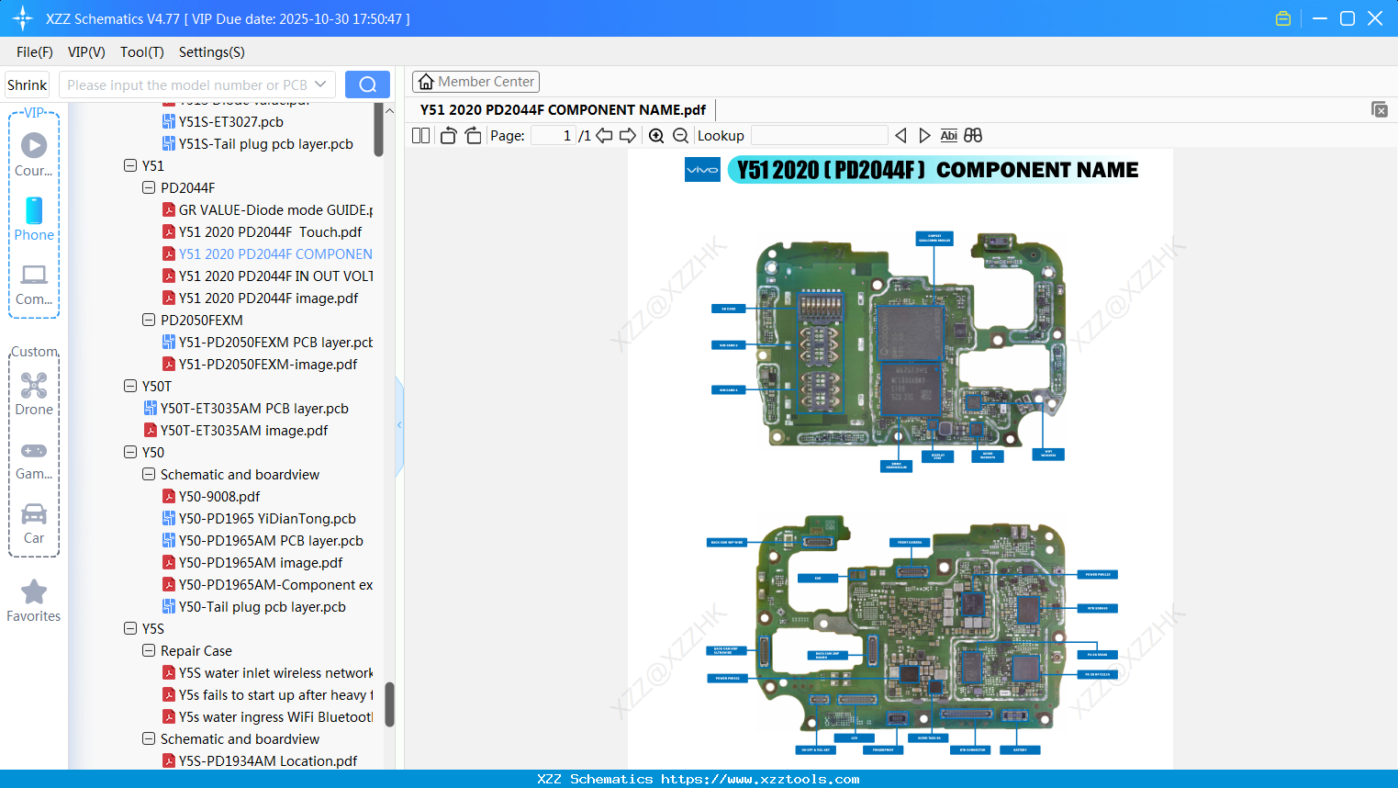The image size is (1398, 788).
Task: Collapse the Y50 tree node
Action: [130, 452]
